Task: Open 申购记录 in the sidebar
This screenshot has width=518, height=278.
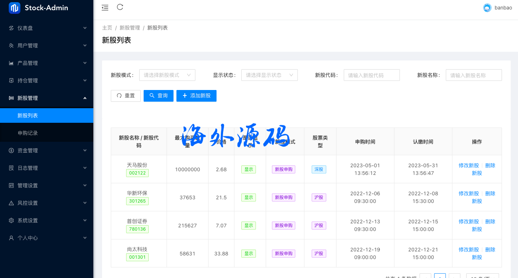Action: click(28, 133)
